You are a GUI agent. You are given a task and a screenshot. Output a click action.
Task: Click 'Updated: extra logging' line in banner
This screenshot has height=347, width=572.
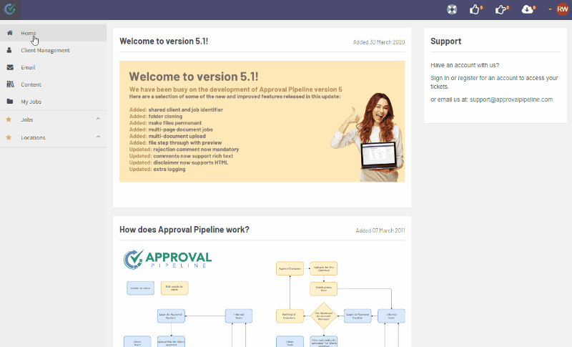coord(157,170)
